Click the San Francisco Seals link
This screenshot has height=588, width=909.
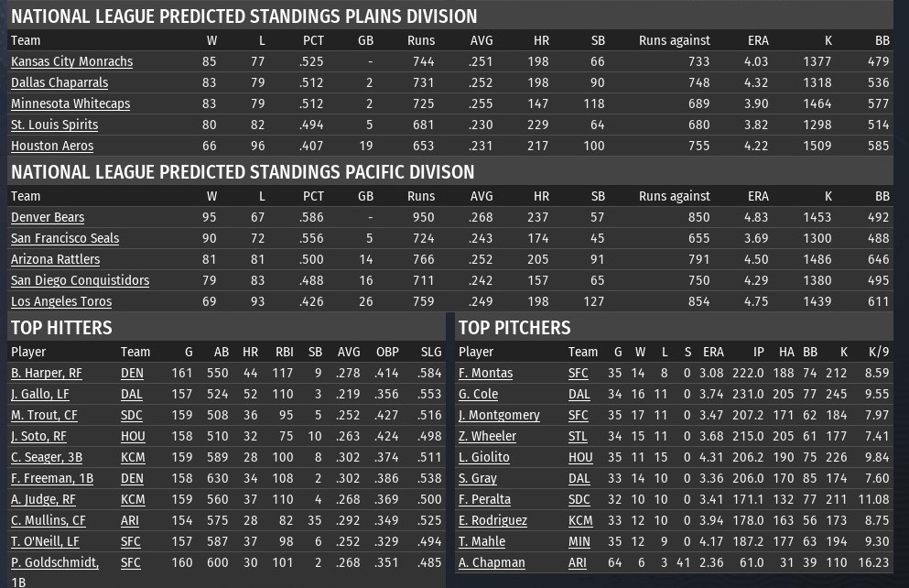point(65,238)
